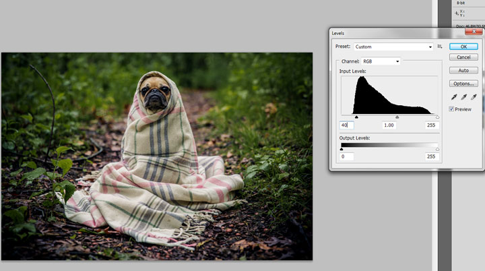This screenshot has height=271, width=485.
Task: Click the Auto levels button
Action: point(463,70)
